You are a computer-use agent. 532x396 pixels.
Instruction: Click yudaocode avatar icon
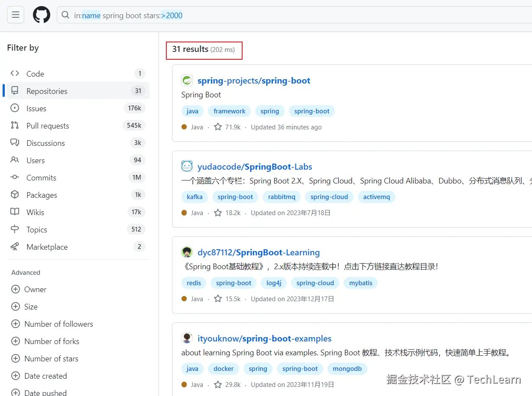click(x=187, y=166)
